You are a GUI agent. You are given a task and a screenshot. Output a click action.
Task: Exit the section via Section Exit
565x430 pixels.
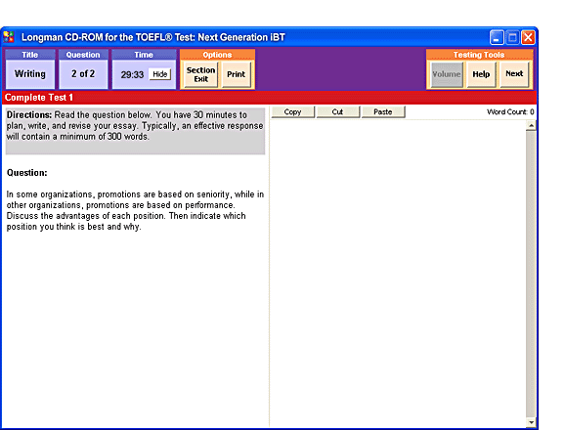tap(200, 74)
